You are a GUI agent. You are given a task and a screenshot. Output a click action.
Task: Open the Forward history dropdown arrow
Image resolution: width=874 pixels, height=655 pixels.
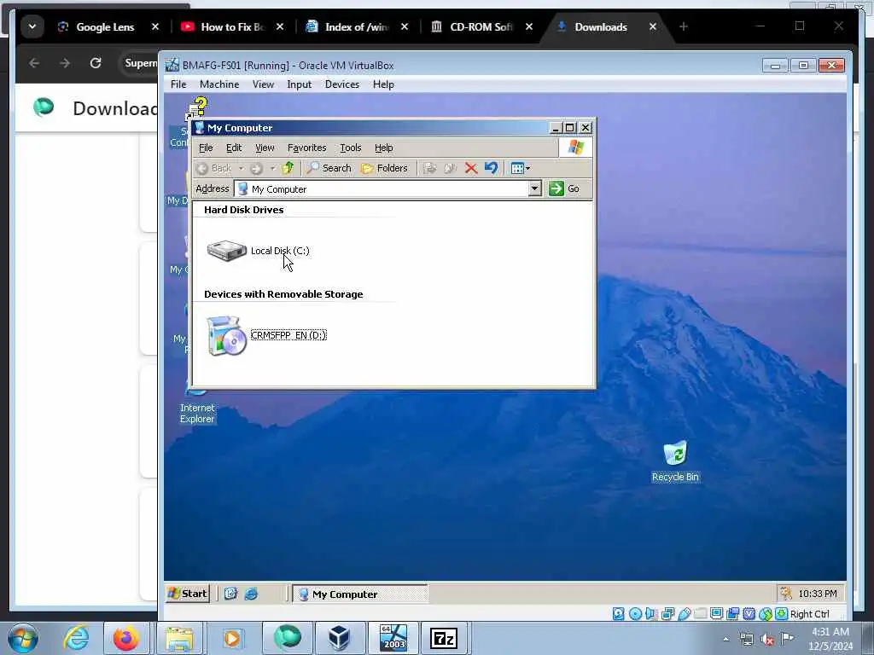click(x=272, y=168)
